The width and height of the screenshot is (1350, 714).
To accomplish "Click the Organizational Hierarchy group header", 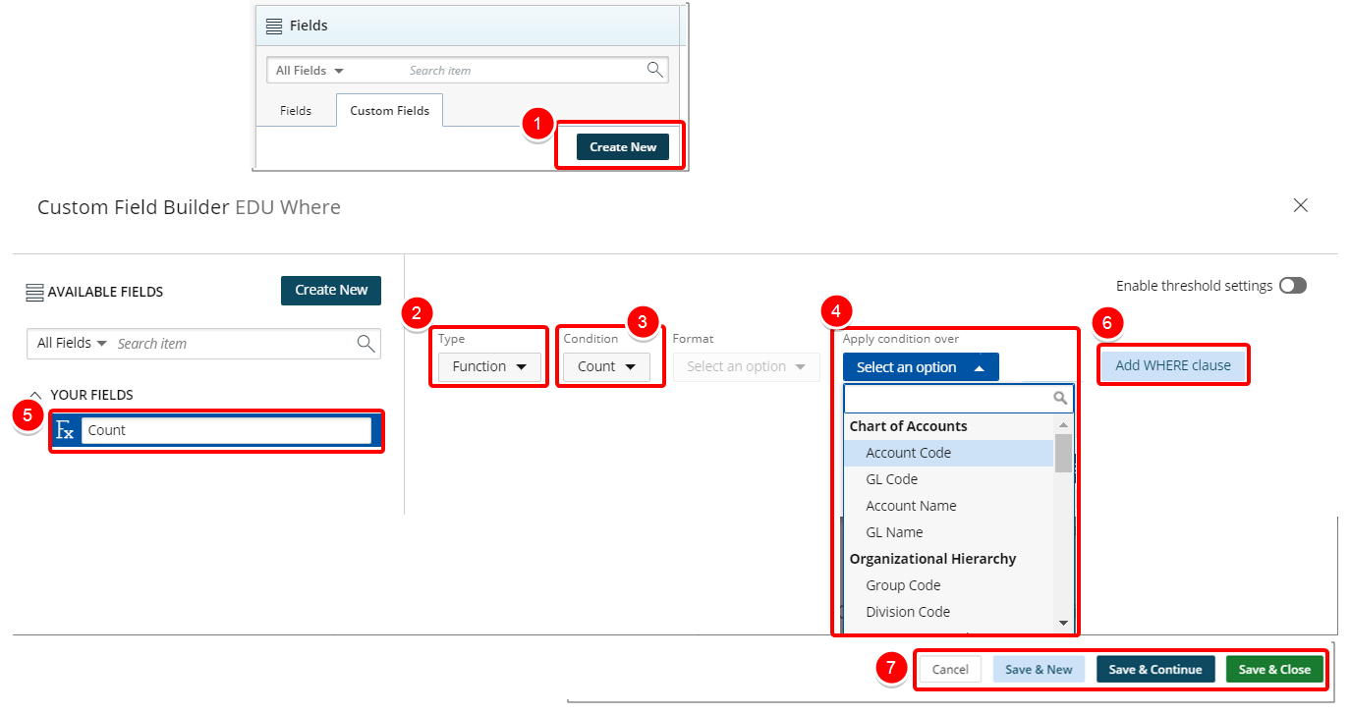I will click(x=932, y=559).
